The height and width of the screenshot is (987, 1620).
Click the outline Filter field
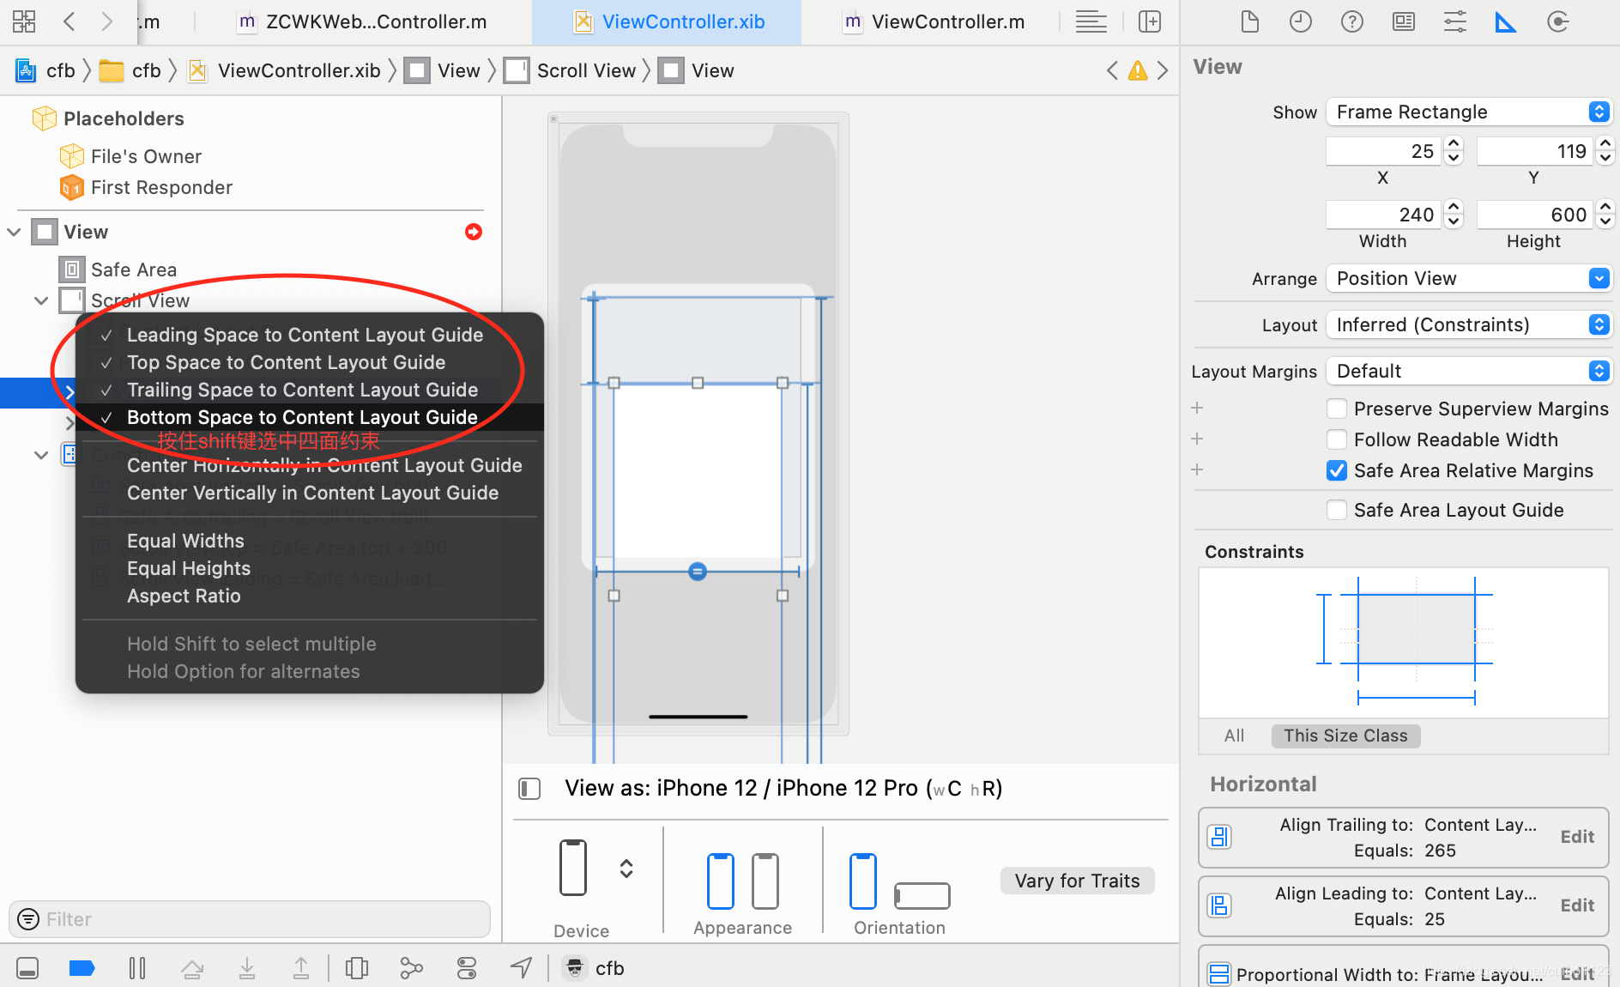tap(249, 919)
